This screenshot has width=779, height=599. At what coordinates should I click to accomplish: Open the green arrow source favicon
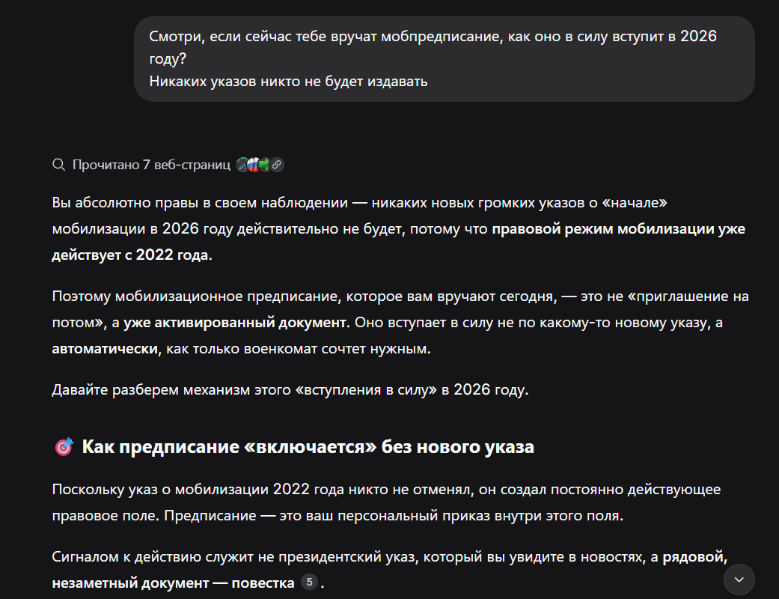(264, 165)
